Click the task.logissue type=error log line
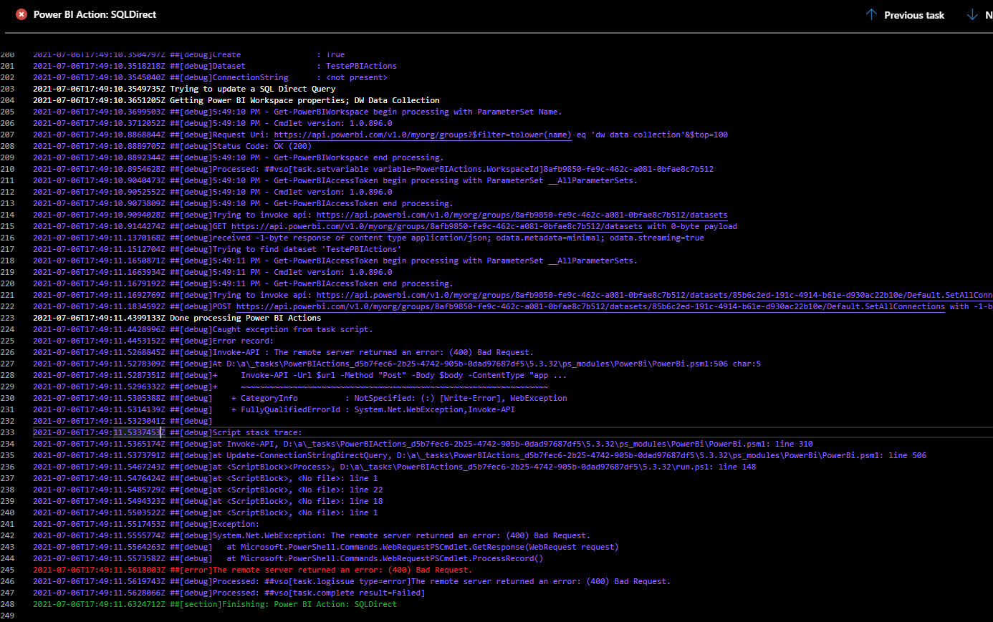 coord(352,581)
